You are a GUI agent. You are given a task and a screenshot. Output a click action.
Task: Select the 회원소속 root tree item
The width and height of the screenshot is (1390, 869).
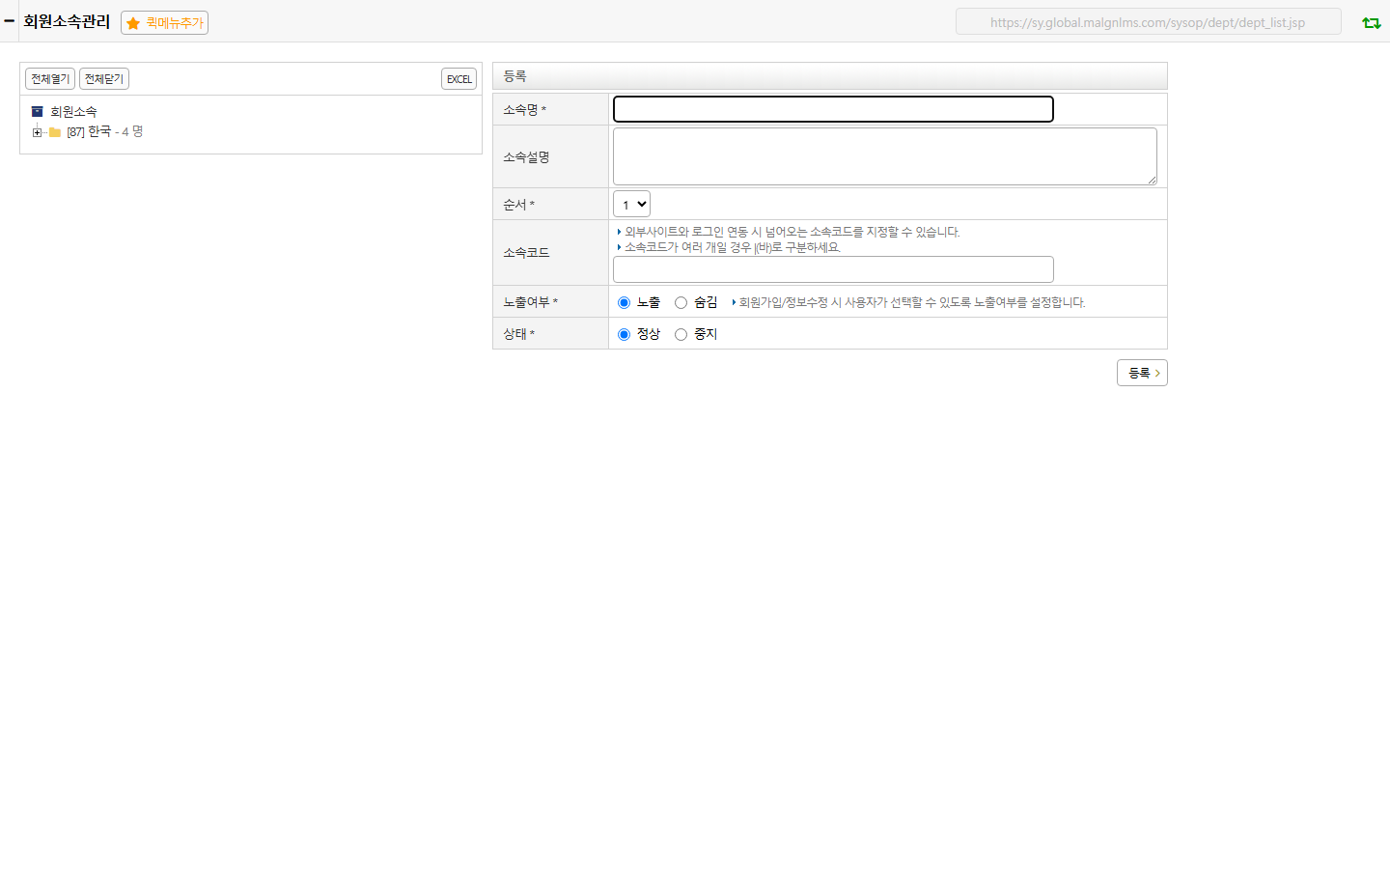point(73,112)
